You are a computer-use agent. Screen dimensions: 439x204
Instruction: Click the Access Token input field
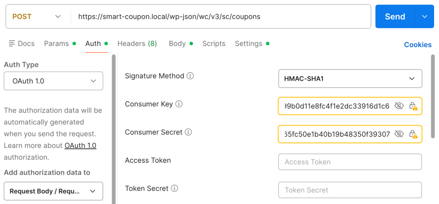click(350, 162)
